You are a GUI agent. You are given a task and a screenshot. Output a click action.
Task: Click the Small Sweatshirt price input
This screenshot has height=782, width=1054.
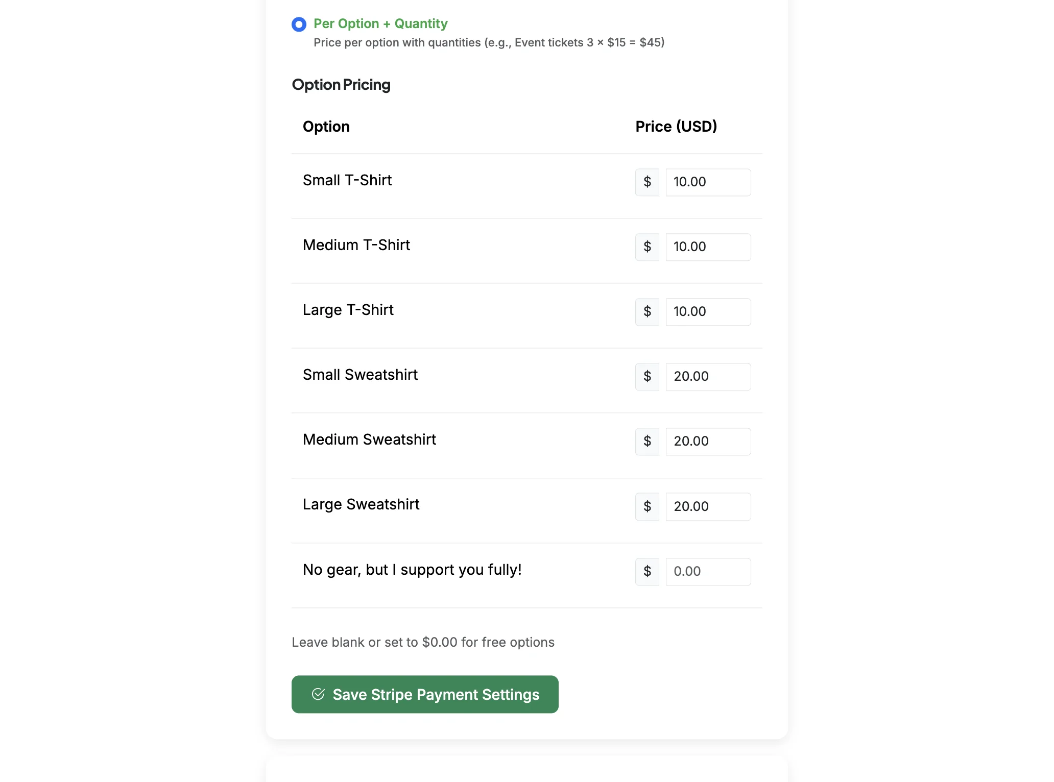[708, 377]
